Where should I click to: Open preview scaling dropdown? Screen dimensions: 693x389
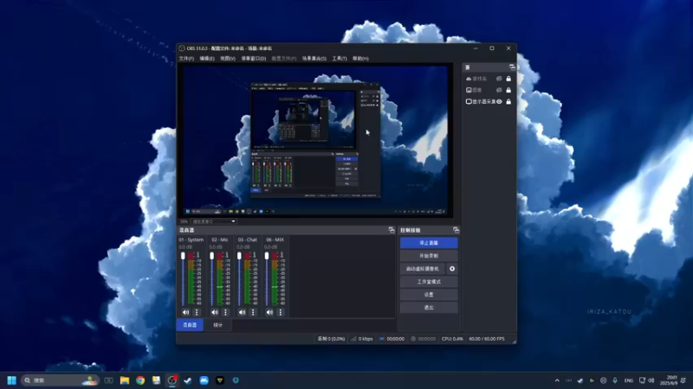coord(214,221)
